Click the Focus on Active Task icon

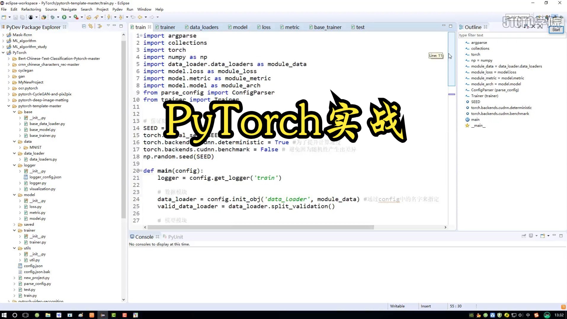100,26
